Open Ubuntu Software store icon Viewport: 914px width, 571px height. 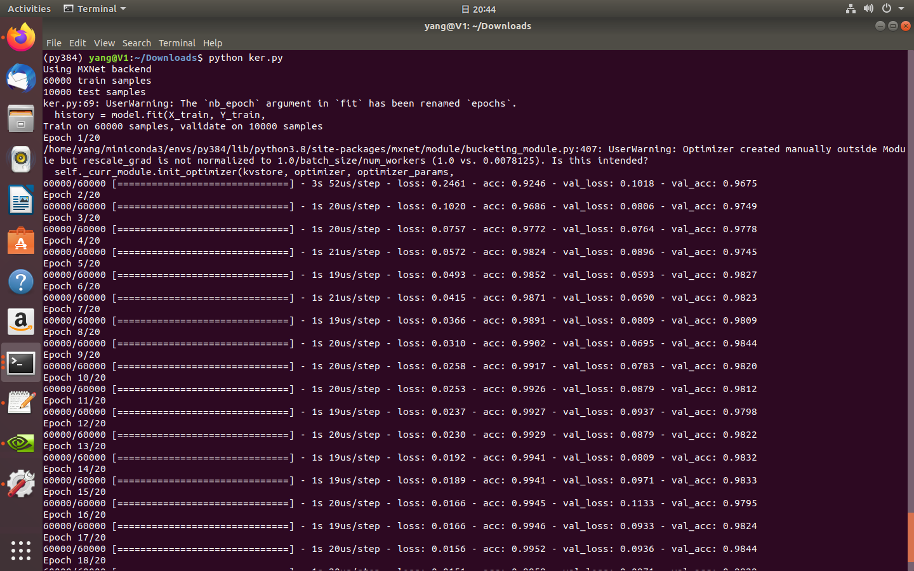pyautogui.click(x=21, y=241)
